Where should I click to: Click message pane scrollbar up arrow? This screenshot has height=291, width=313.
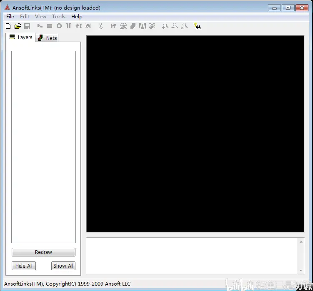301,242
